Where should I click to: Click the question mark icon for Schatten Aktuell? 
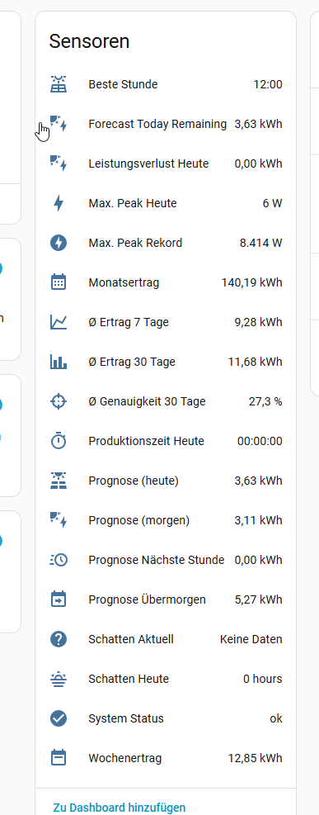click(59, 639)
